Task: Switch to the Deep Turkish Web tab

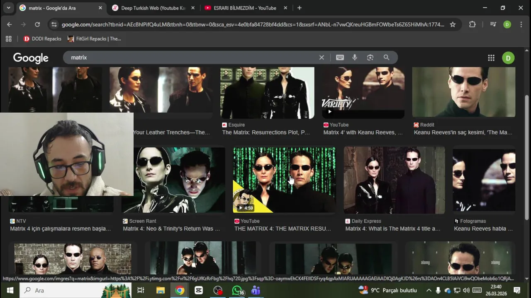Action: [x=153, y=8]
